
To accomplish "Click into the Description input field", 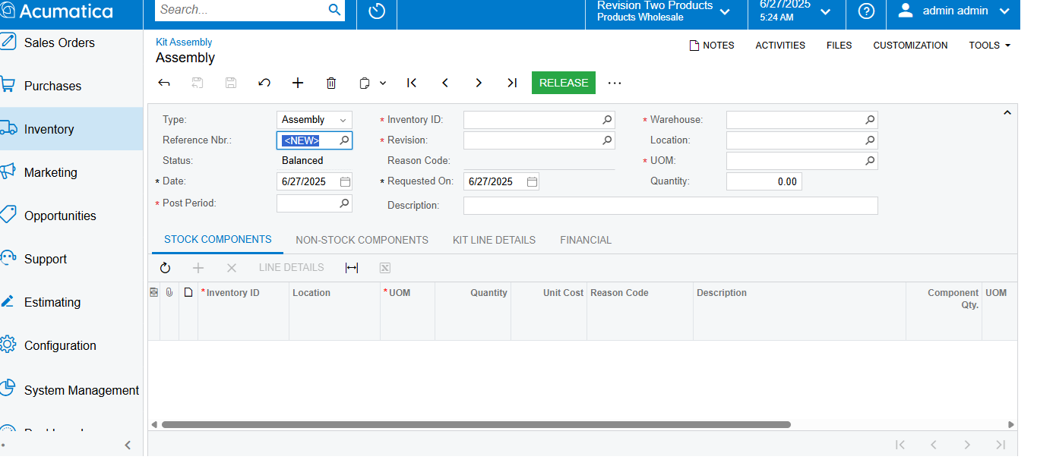I will coord(671,206).
